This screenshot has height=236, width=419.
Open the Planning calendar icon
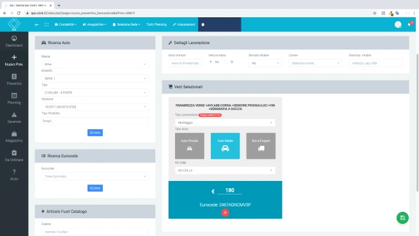[14, 95]
